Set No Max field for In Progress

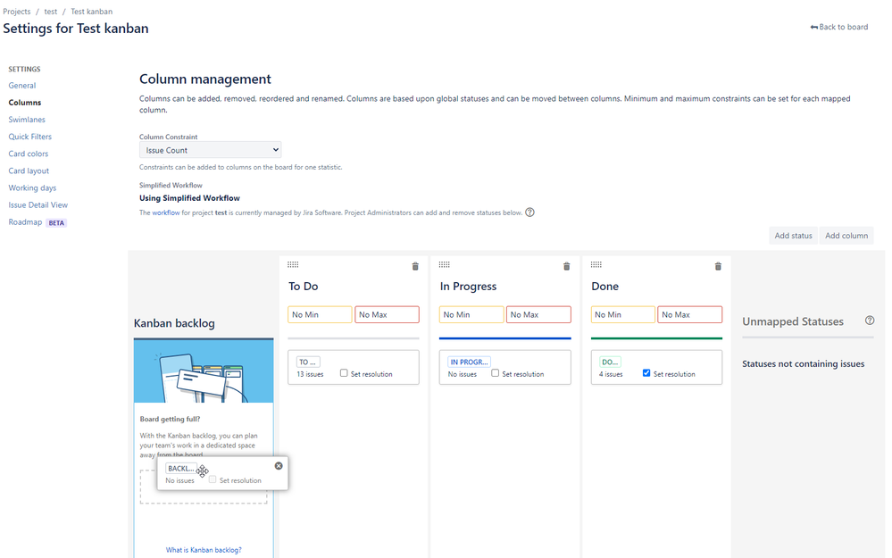[x=538, y=314]
